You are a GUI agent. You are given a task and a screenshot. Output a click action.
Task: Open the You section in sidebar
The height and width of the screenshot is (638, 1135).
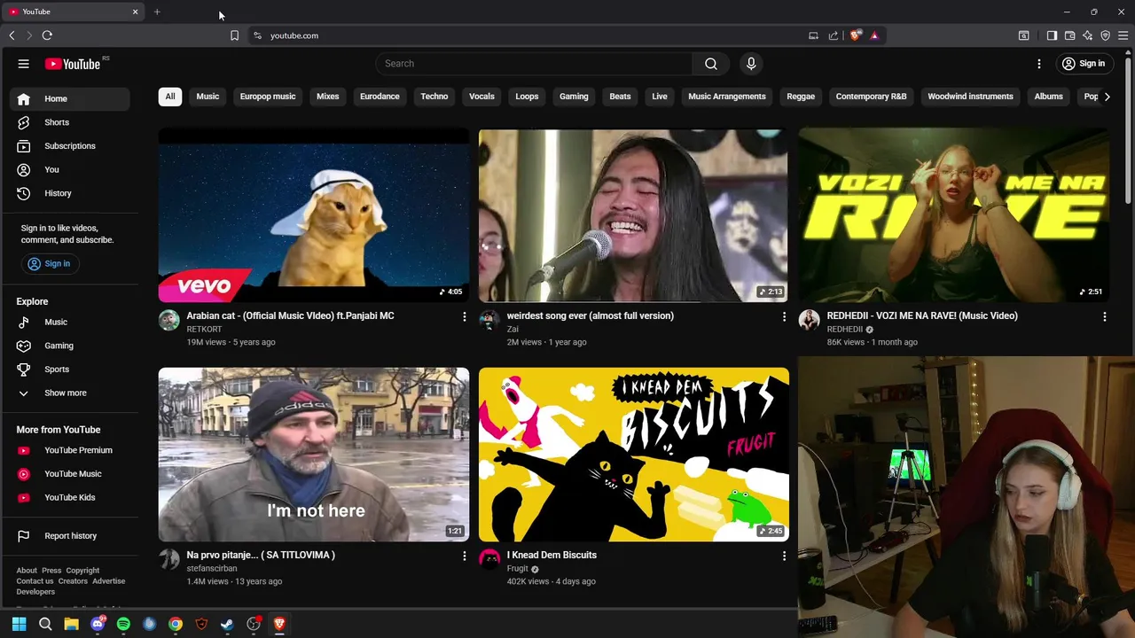(x=69, y=169)
